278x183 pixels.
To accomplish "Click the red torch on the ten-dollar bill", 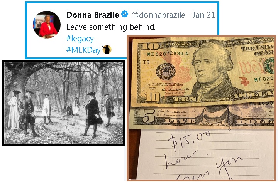I will (x=244, y=81).
